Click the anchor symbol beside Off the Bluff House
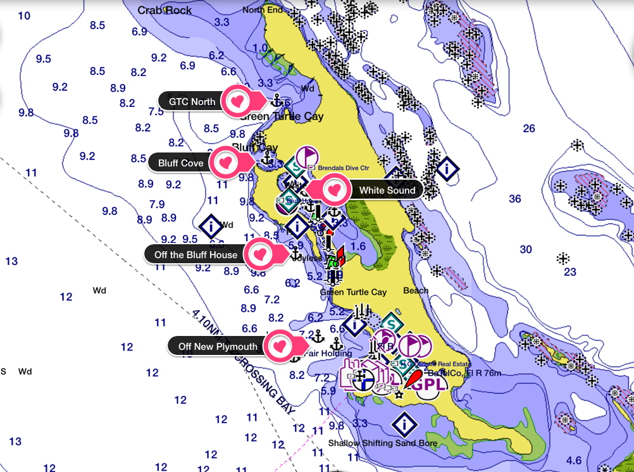Viewport: 634px width, 472px height. (296, 254)
